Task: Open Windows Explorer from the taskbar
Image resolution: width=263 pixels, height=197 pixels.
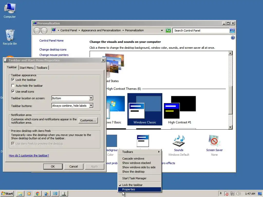Action: (20, 194)
